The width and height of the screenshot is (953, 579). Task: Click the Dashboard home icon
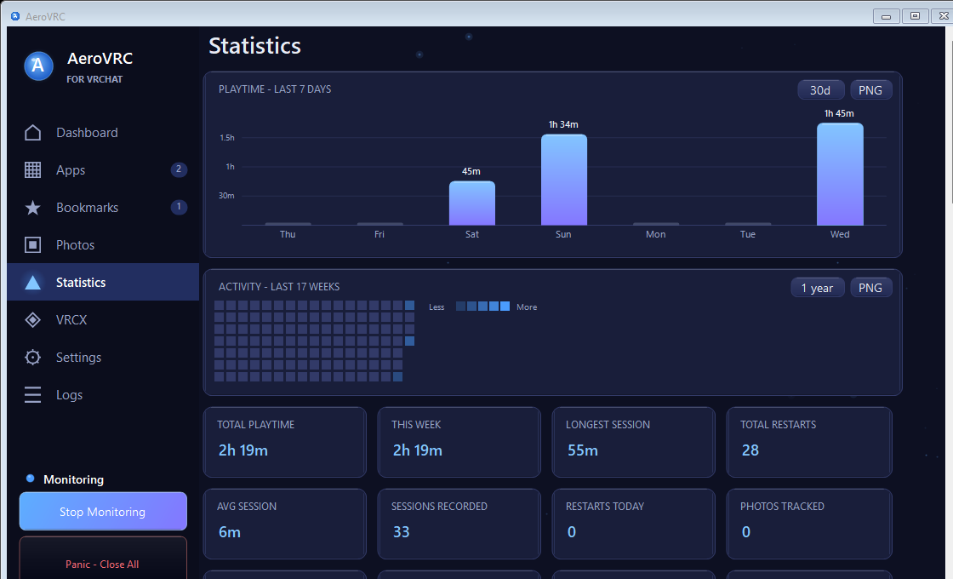33,133
